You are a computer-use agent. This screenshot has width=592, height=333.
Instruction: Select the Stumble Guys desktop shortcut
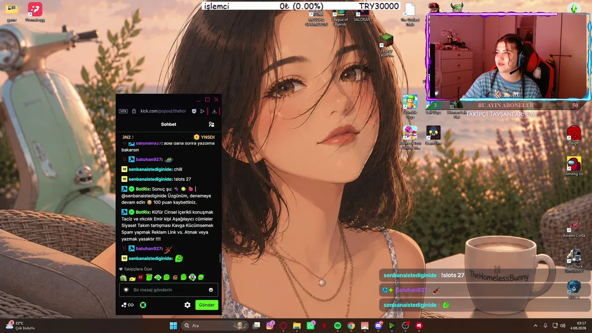[x=410, y=107]
